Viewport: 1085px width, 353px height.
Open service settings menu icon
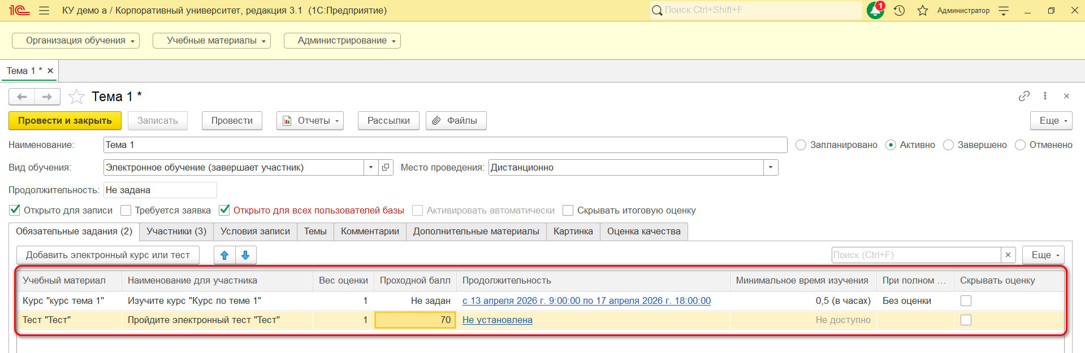[1004, 10]
